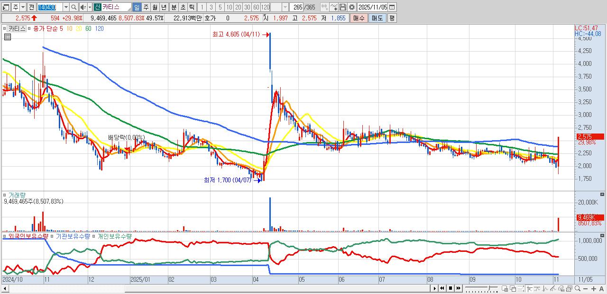Click the A auto-scale icon

[x=601, y=288]
